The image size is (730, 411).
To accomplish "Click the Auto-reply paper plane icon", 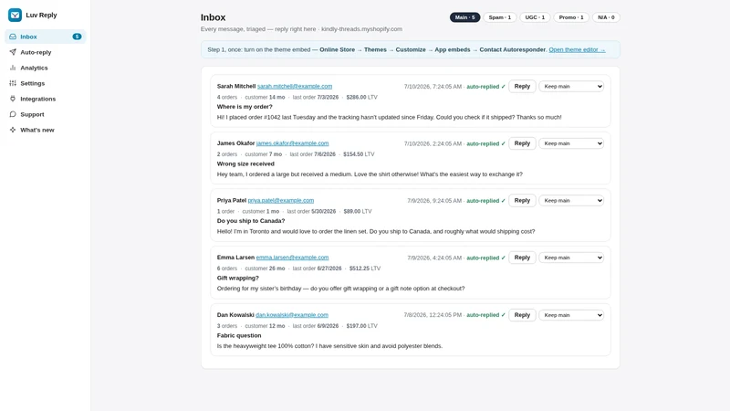I will [x=13, y=52].
